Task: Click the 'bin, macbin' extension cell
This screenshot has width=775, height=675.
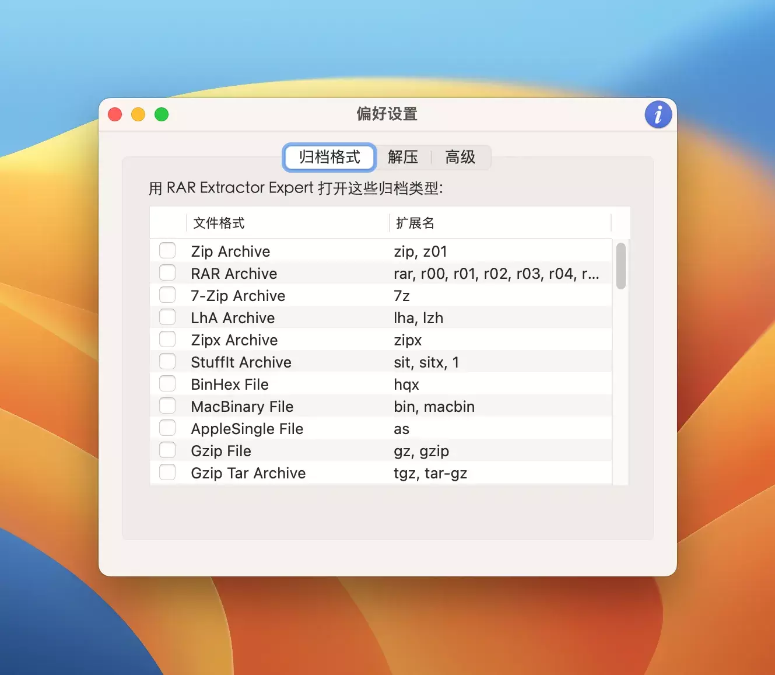Action: click(x=434, y=407)
